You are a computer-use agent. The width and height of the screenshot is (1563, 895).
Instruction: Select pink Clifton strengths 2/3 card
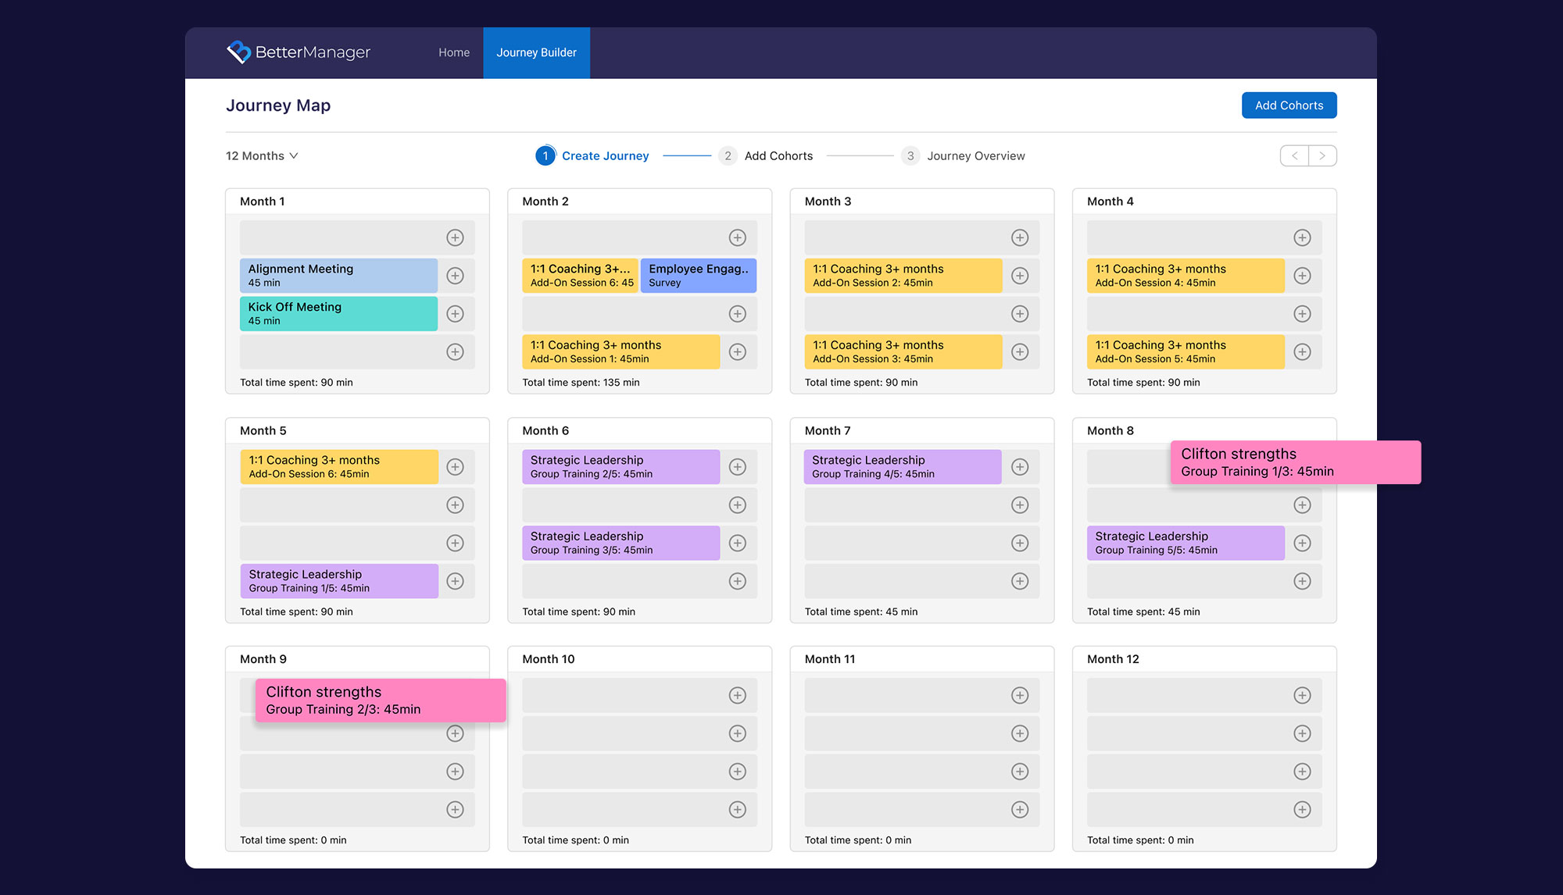[x=381, y=701]
